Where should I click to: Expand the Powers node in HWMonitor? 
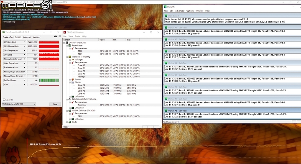[70, 79]
